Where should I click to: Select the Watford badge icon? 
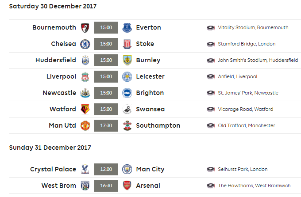[x=85, y=109]
